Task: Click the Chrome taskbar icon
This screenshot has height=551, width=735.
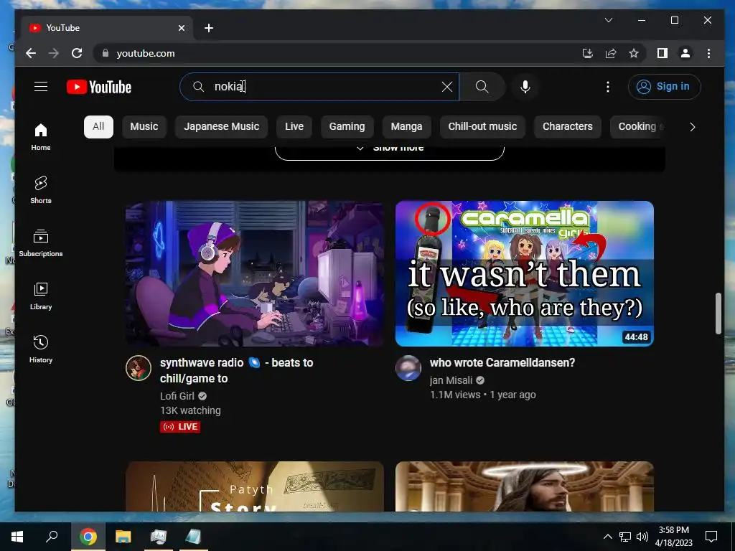Action: click(88, 537)
